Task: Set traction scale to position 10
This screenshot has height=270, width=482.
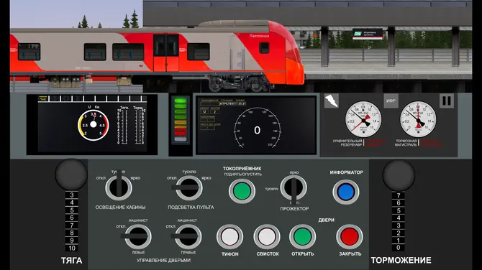Action: [72, 248]
